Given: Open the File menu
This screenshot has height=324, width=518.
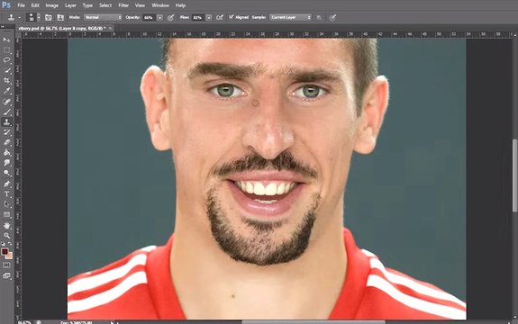Looking at the screenshot, I should [21, 5].
